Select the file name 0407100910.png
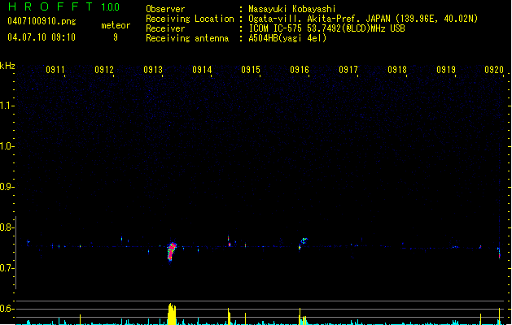This screenshot has width=512, height=325. click(42, 22)
